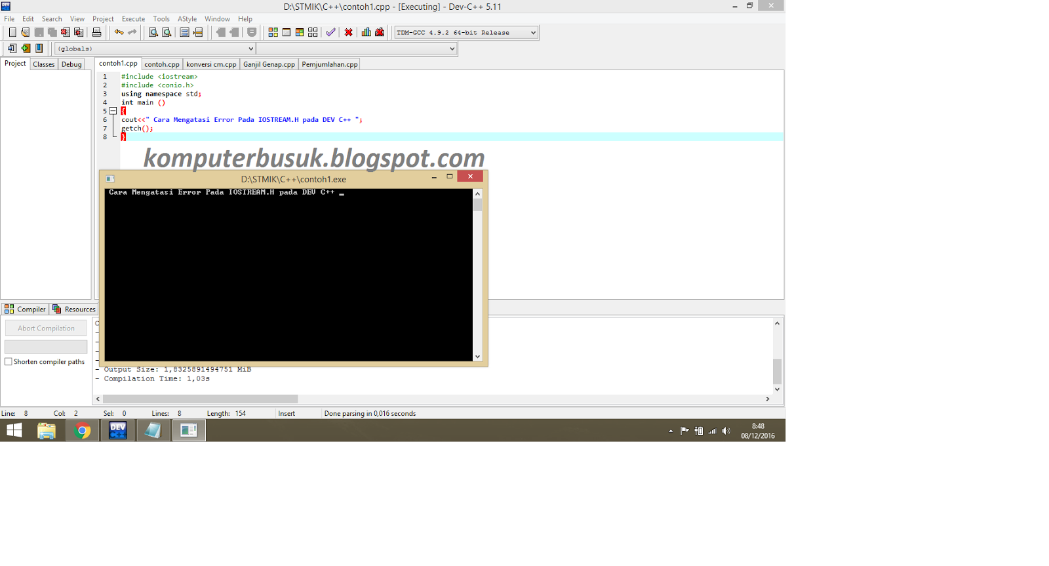Click the Find magnifier icon
Viewport: 1049px width, 566px height.
pyautogui.click(x=153, y=32)
